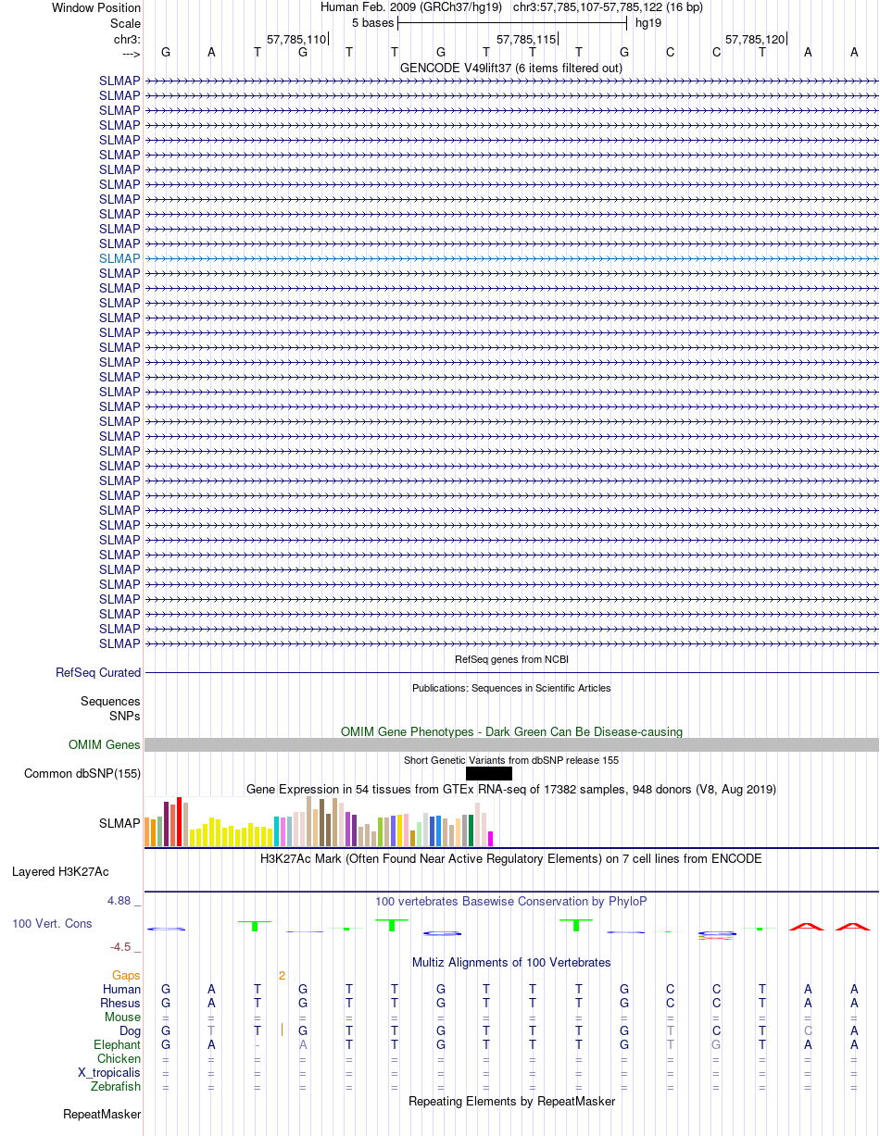Click the cyan bar in GTEx expression chart

tap(278, 831)
